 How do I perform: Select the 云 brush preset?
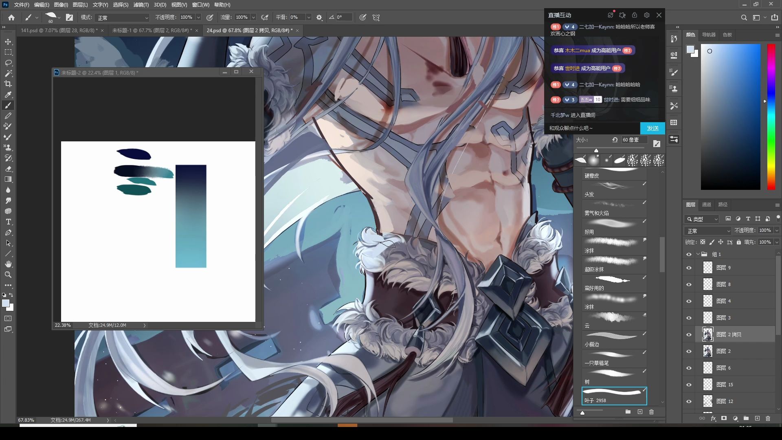[614, 320]
